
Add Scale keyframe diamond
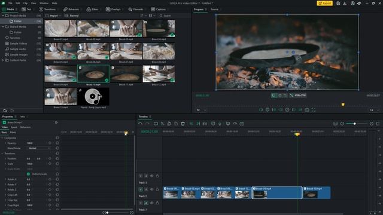(50, 164)
